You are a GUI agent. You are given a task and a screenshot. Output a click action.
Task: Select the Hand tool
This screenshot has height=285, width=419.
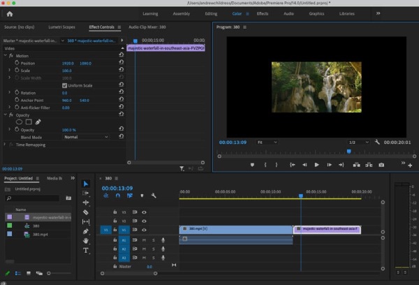85,240
